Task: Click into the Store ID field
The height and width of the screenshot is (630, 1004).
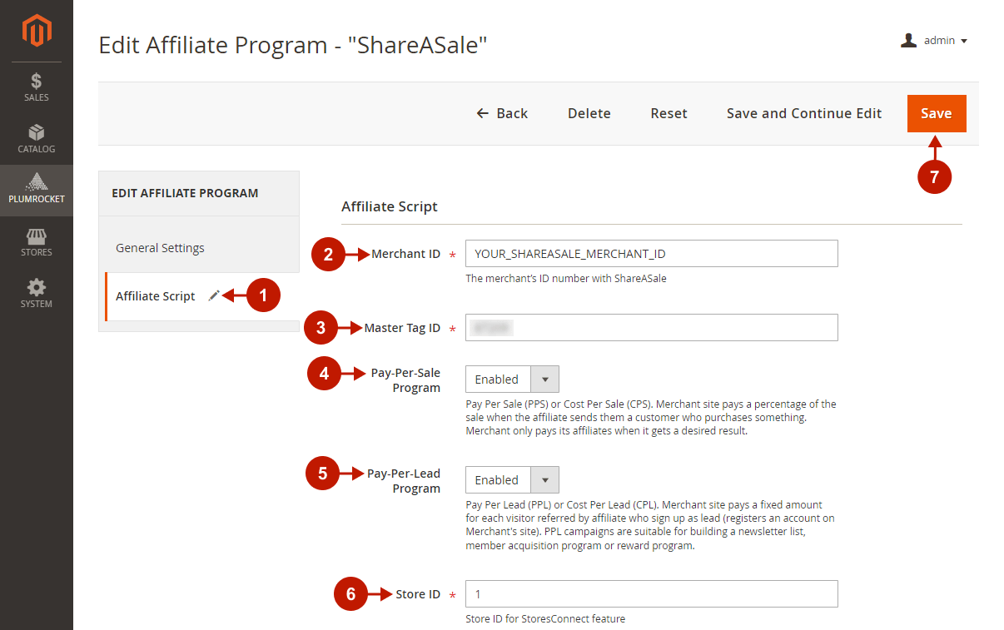Action: (x=651, y=594)
